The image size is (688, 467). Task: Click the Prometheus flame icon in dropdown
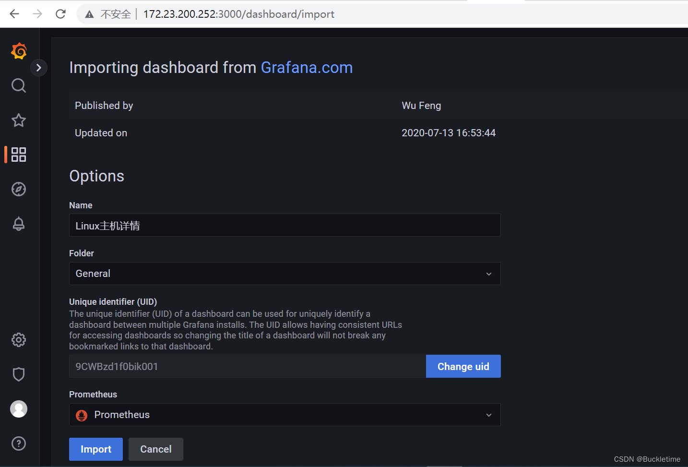pos(82,415)
